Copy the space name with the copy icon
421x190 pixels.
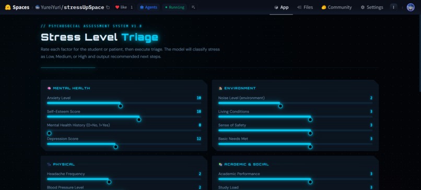[108, 7]
